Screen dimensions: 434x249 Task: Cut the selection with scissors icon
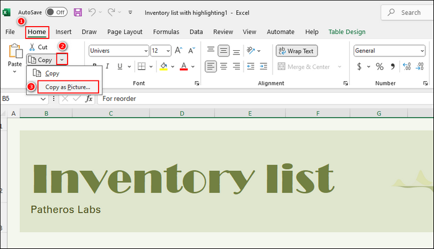point(38,47)
